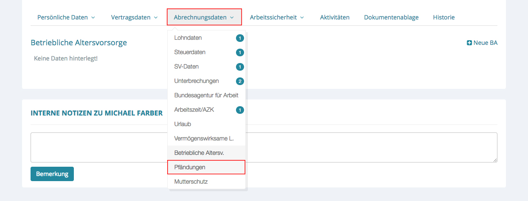Click the plus icon beside Neue BA
Viewport: 528px width, 201px height.
(x=469, y=43)
